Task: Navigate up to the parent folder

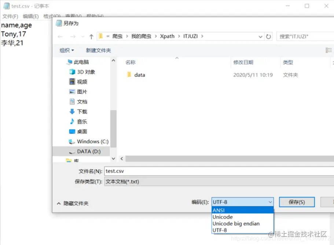Action: (x=91, y=36)
